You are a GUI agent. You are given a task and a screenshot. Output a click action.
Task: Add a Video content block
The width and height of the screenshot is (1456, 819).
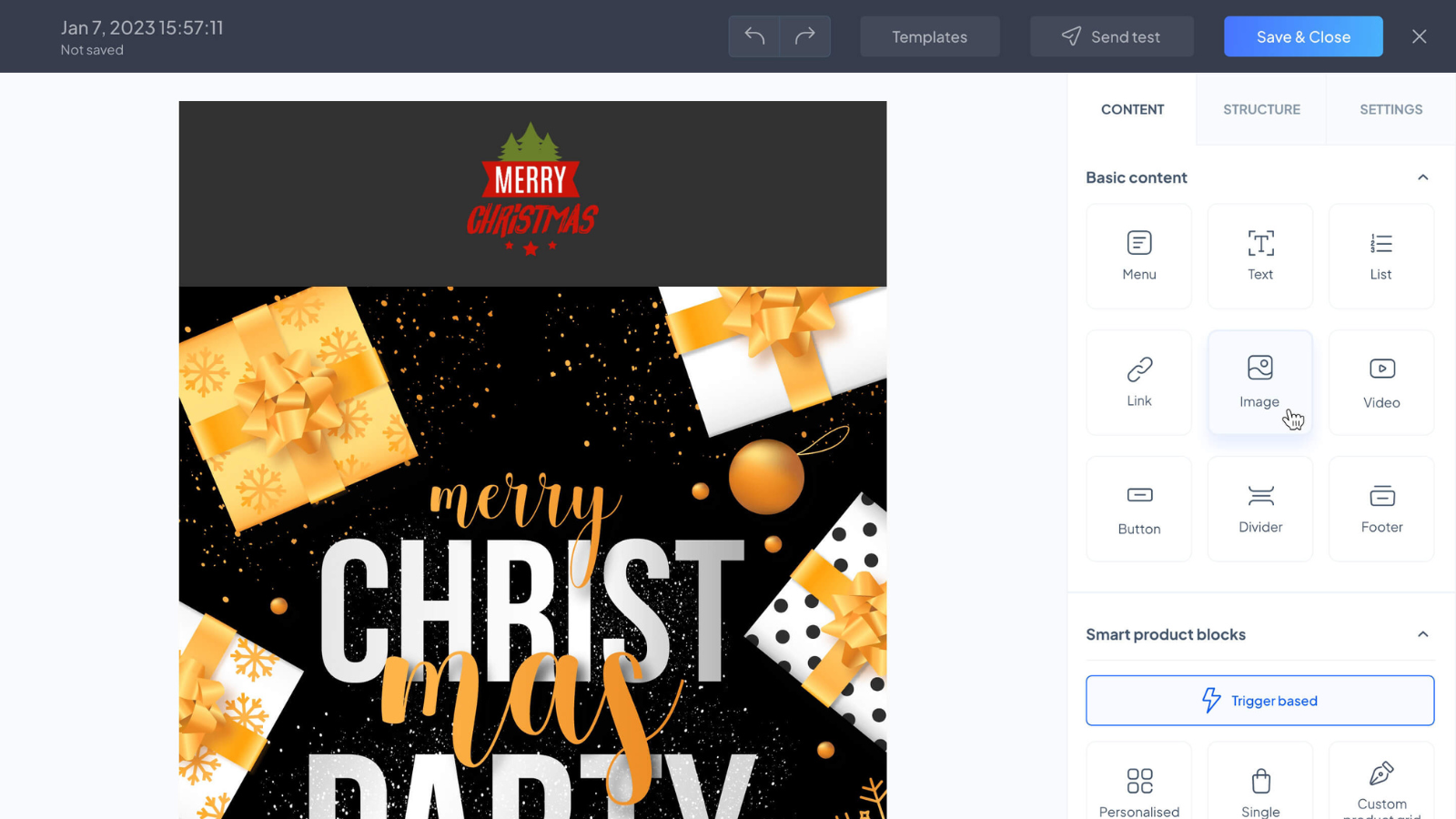pyautogui.click(x=1381, y=382)
